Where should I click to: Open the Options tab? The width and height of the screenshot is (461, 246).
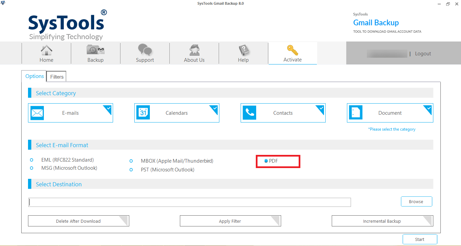click(34, 76)
